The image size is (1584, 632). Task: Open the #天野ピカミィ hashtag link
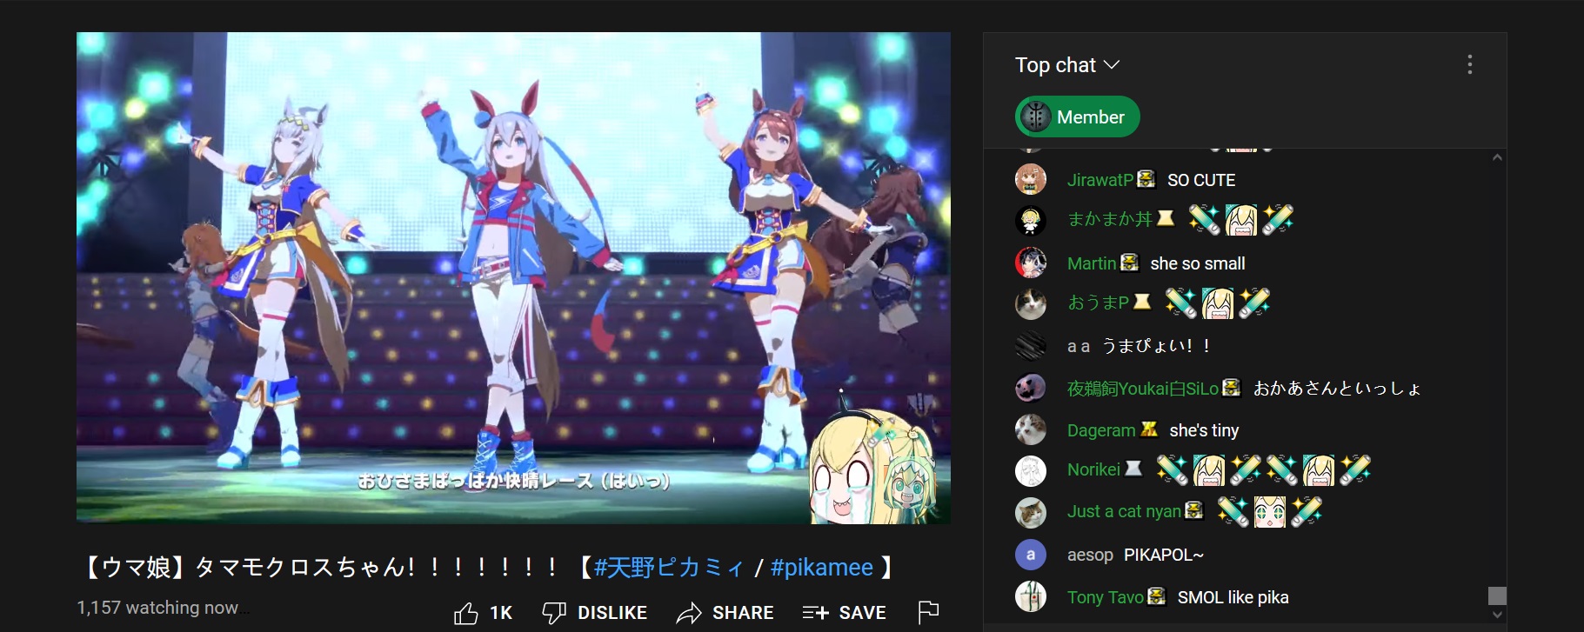[x=669, y=568]
